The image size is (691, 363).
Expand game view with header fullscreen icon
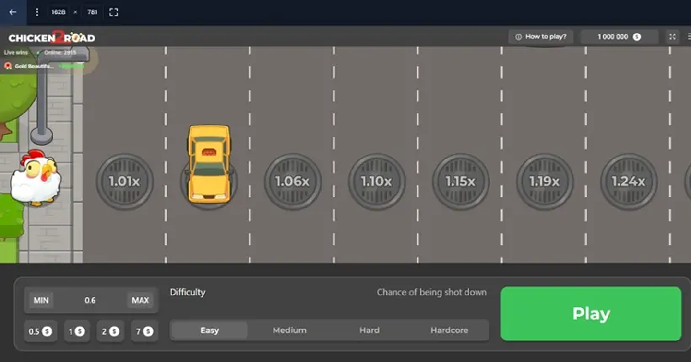[x=672, y=37]
